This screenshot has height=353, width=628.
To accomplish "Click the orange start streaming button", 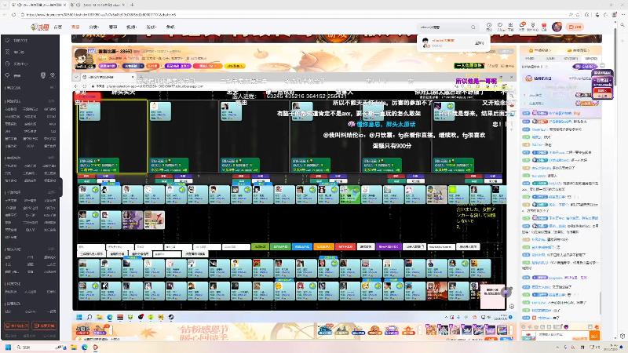I will (x=575, y=27).
